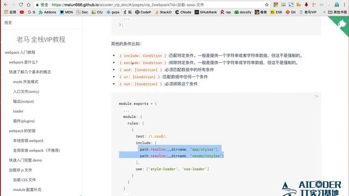Image resolution: width=349 pixels, height=196 pixels.
Task: Click the 'module.exports = {' code line
Action: (137, 104)
